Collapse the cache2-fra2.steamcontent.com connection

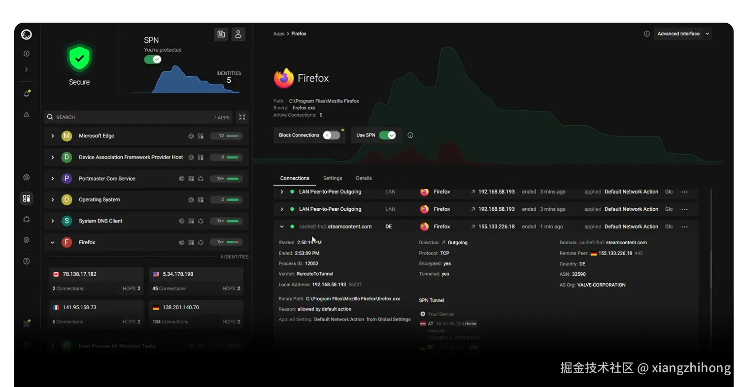[x=282, y=227]
